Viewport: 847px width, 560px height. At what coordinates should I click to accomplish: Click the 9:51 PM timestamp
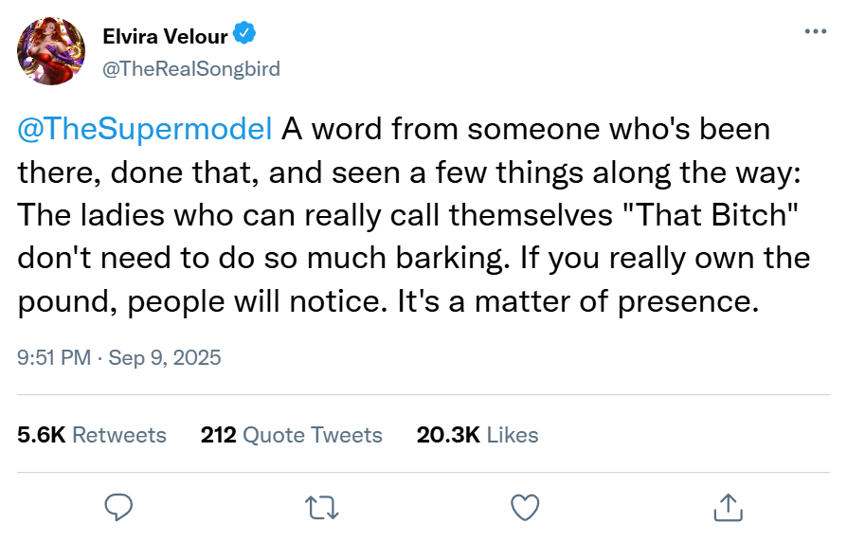click(55, 358)
